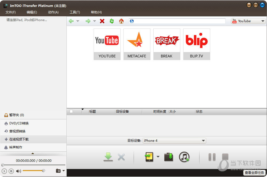Click the add to iTunes music icon

tap(184, 157)
